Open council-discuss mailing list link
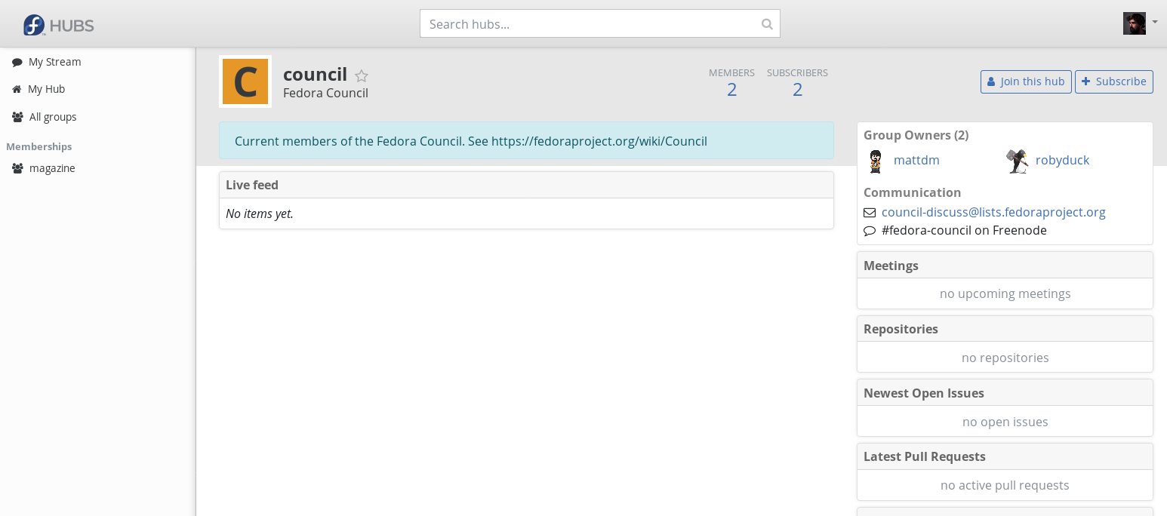Image resolution: width=1167 pixels, height=516 pixels. pos(993,212)
